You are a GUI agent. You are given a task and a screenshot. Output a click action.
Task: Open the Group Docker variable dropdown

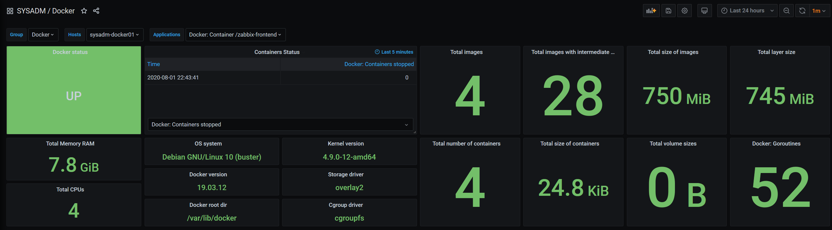click(43, 35)
